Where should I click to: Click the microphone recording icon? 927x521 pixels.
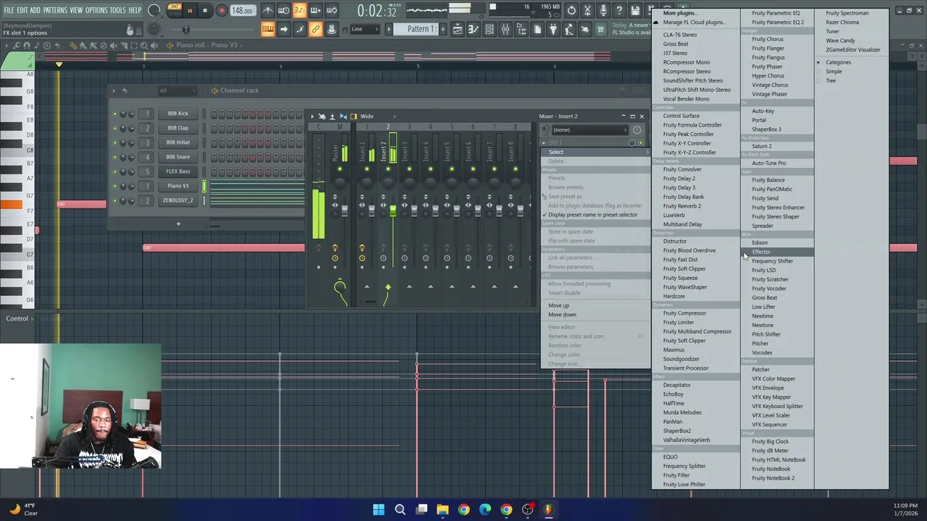[x=603, y=11]
